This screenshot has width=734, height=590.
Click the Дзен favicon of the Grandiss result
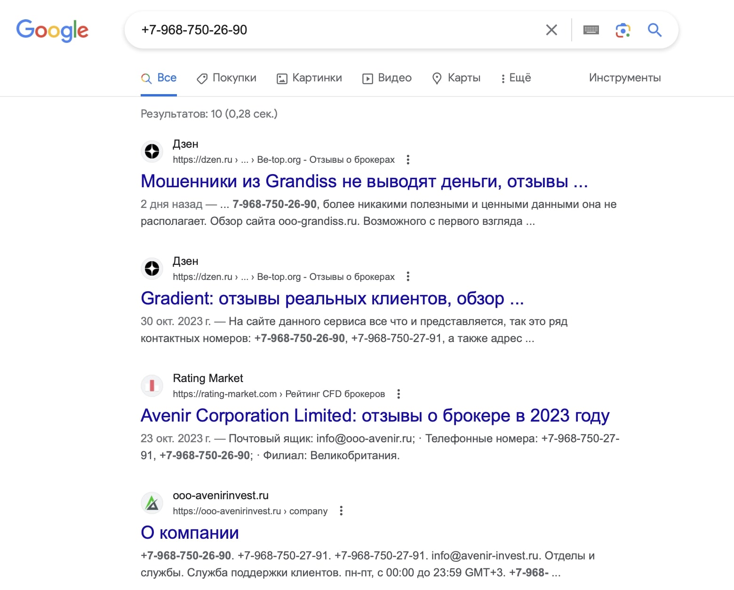(152, 151)
